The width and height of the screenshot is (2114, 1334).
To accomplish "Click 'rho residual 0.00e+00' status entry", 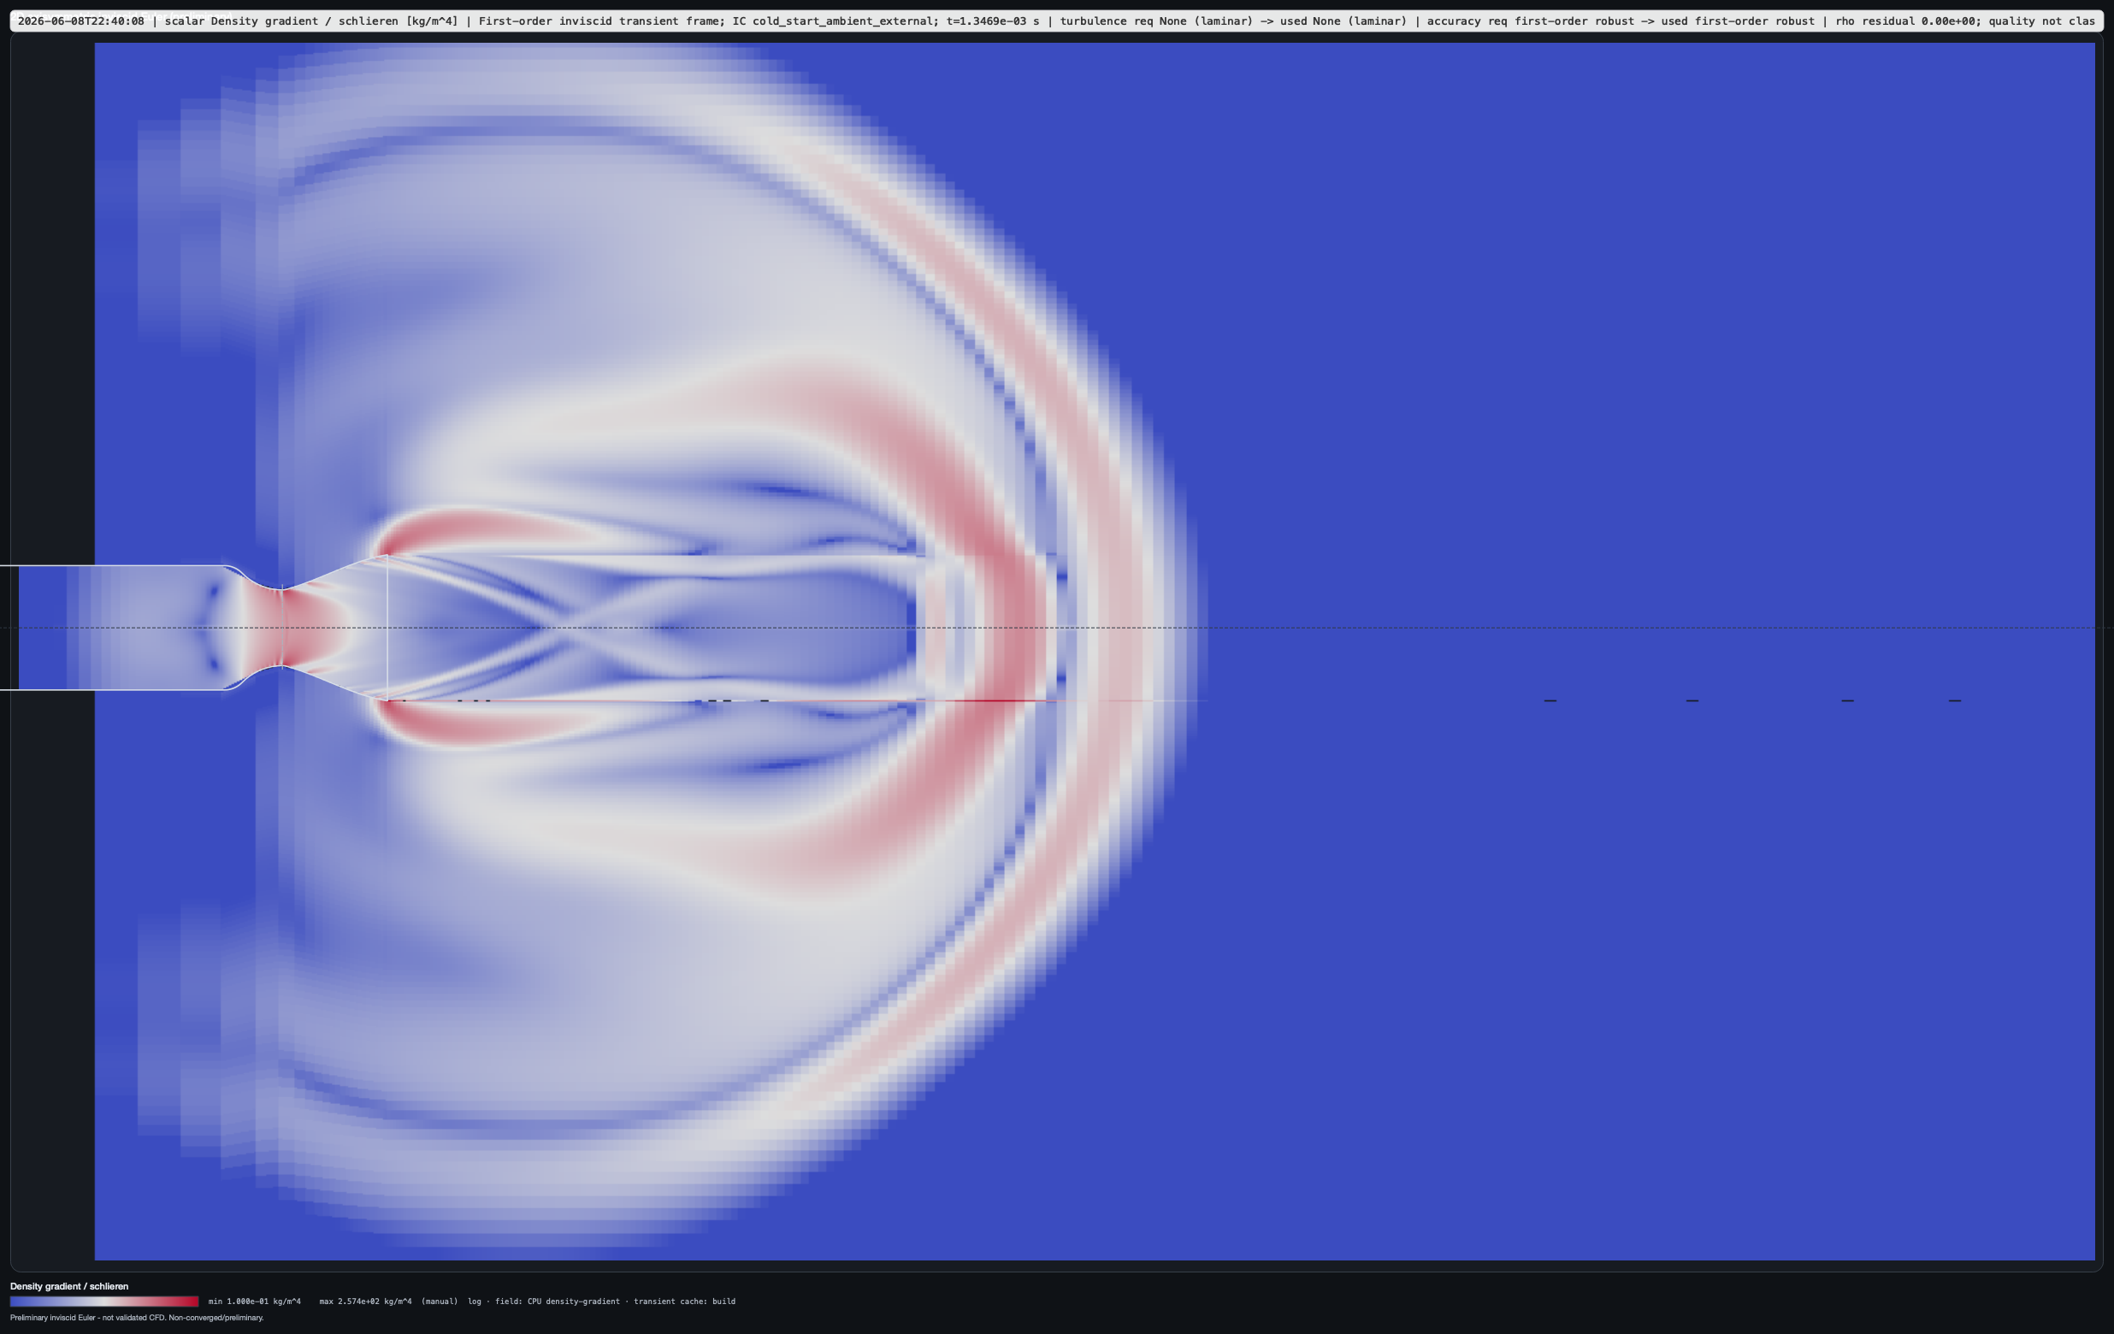I will point(1907,21).
